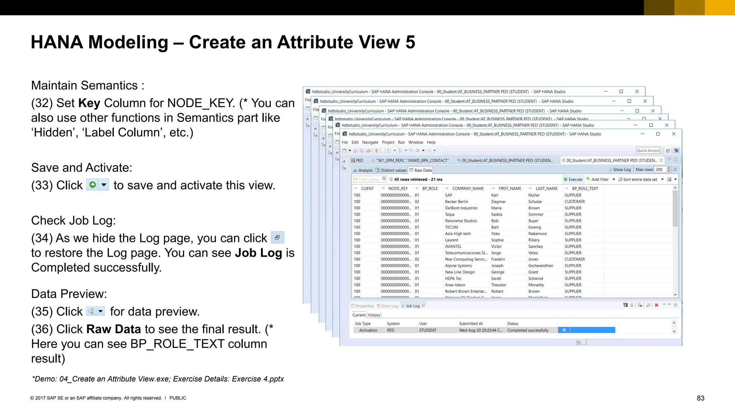Click the Execute button
This screenshot has height=413, width=735.
tap(573, 179)
